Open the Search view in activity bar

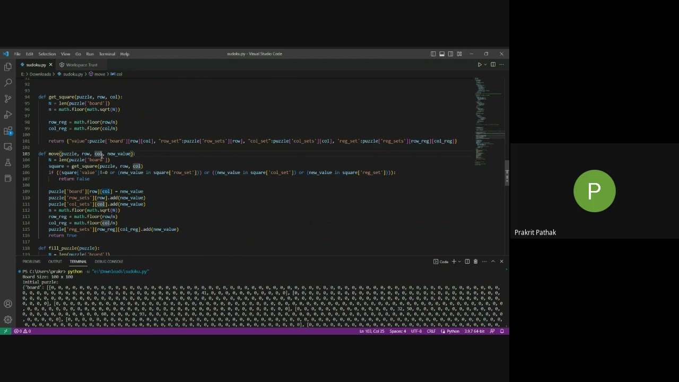8,83
